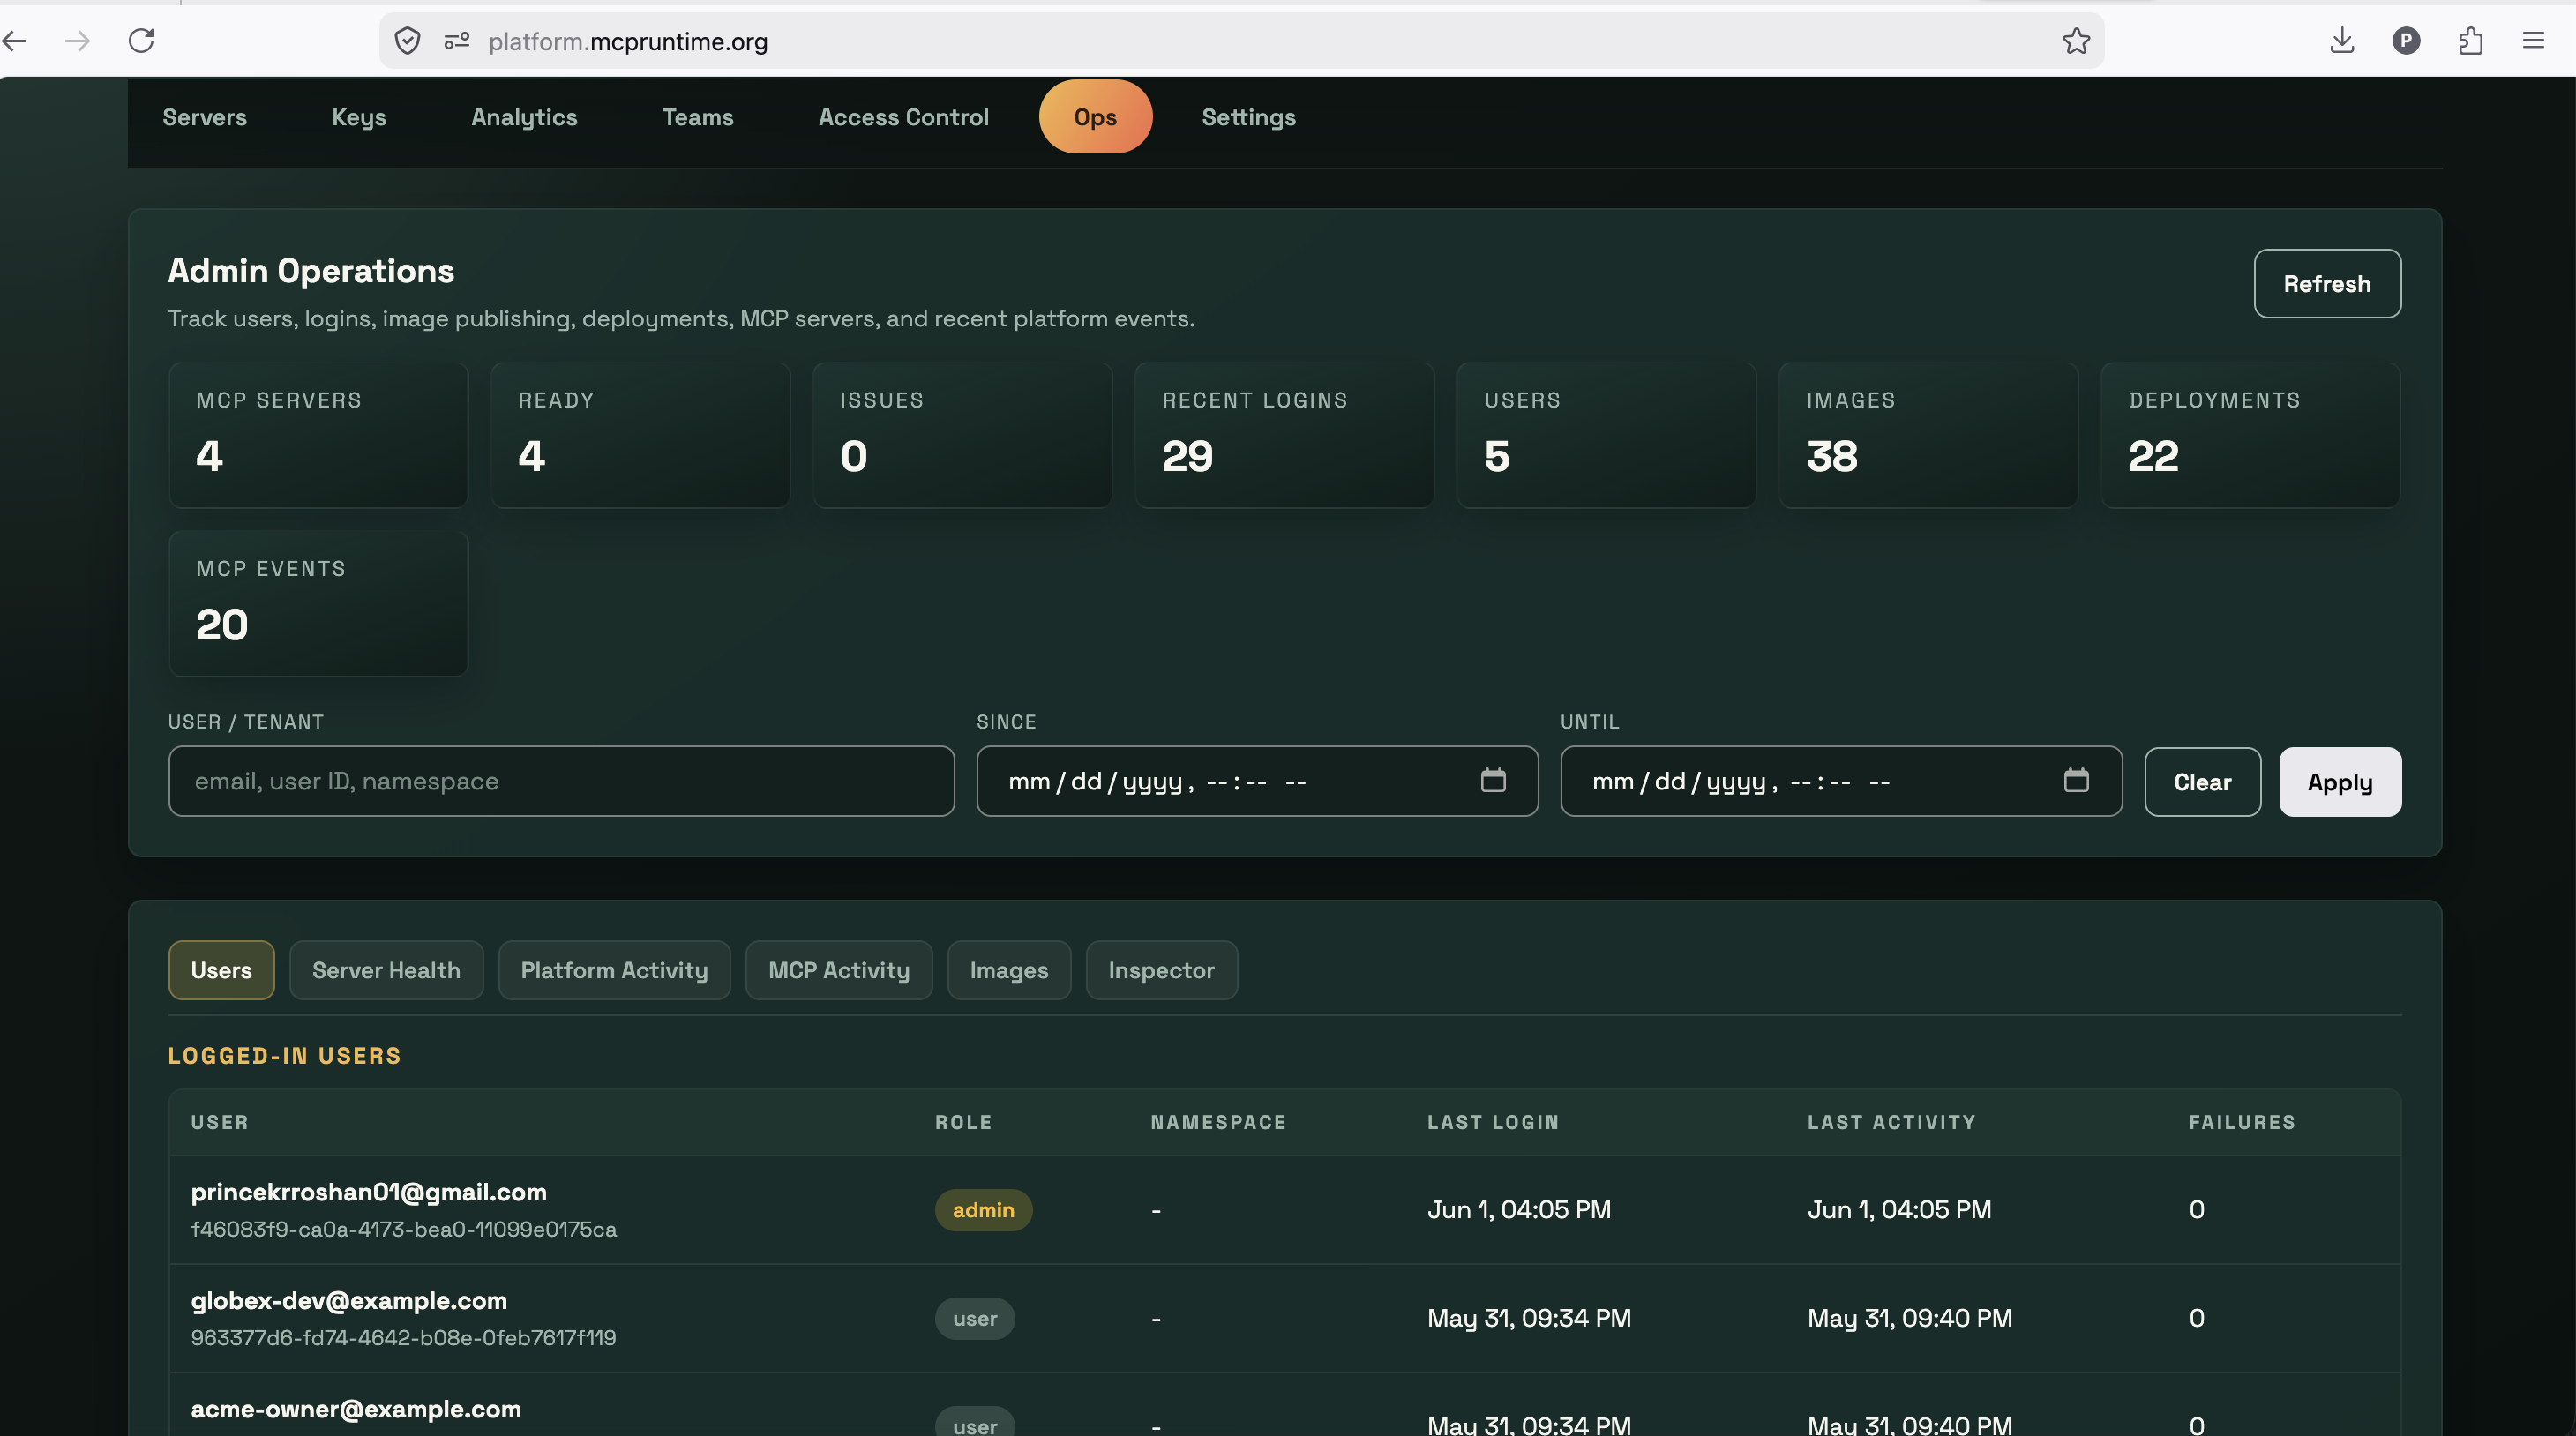2576x1436 pixels.
Task: Click the Users stat card showing 5
Action: (1606, 435)
